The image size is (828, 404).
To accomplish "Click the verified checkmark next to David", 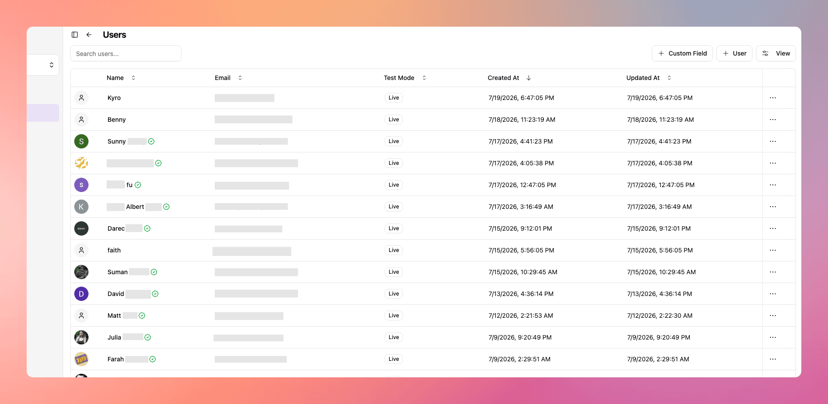I will [x=155, y=294].
